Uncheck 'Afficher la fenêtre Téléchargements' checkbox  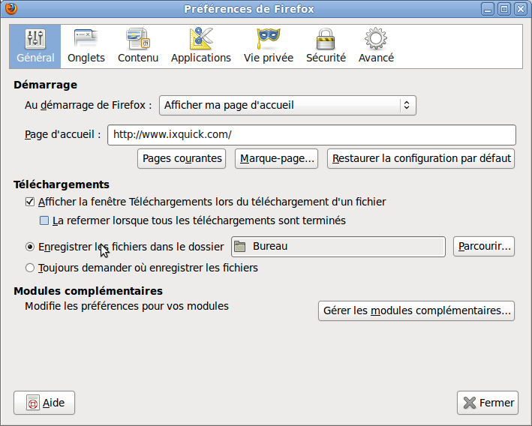point(30,202)
